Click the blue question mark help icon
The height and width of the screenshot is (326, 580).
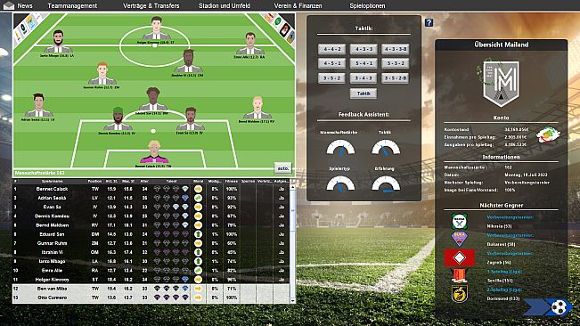429,22
